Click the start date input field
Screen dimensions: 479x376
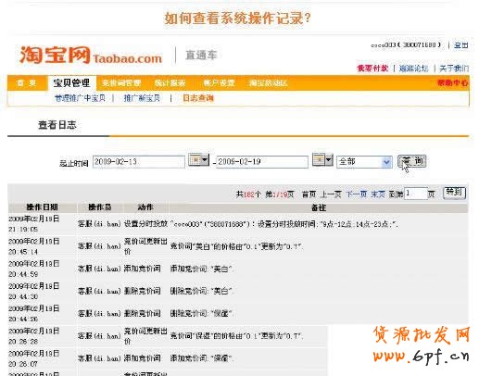click(x=139, y=162)
